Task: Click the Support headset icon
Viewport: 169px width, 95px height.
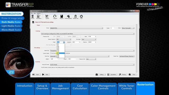Action: pyautogui.click(x=55, y=17)
